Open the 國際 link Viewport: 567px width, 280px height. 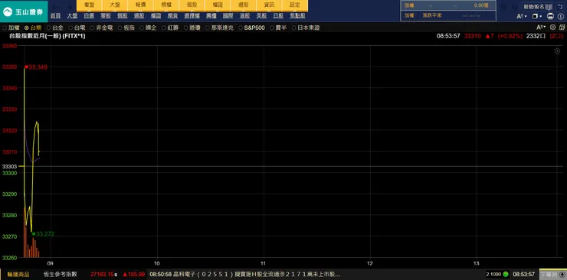228,16
